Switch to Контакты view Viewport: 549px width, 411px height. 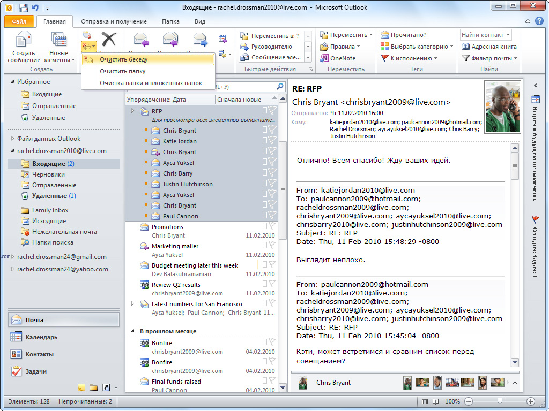[x=64, y=354]
